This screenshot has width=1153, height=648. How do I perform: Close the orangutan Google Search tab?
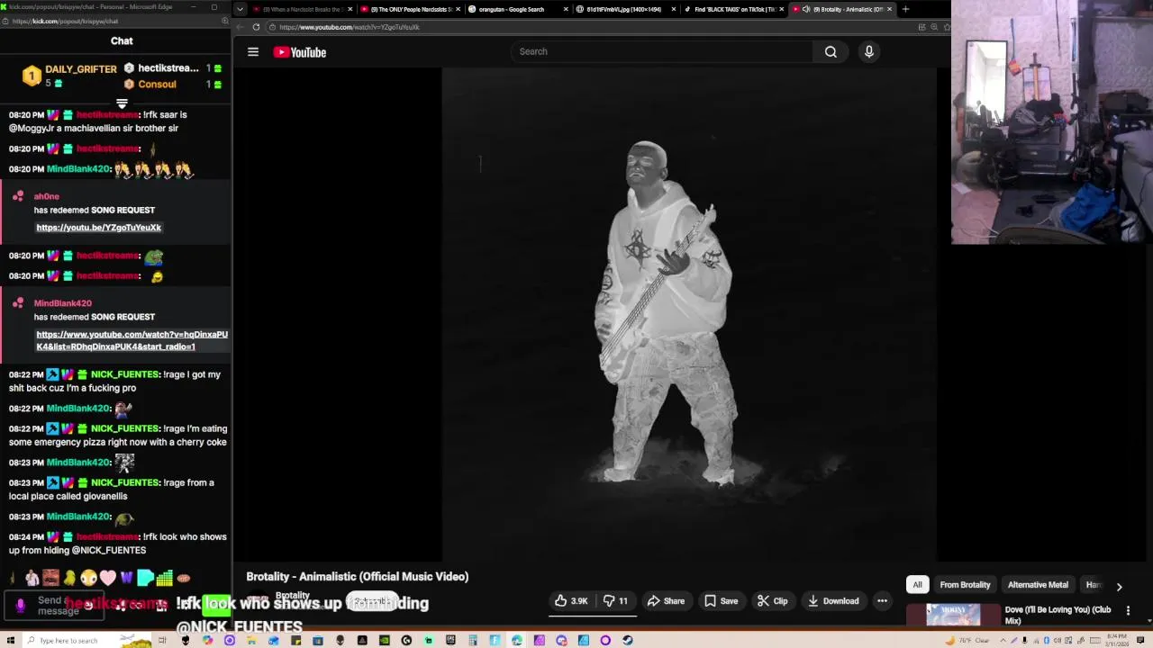tap(566, 9)
